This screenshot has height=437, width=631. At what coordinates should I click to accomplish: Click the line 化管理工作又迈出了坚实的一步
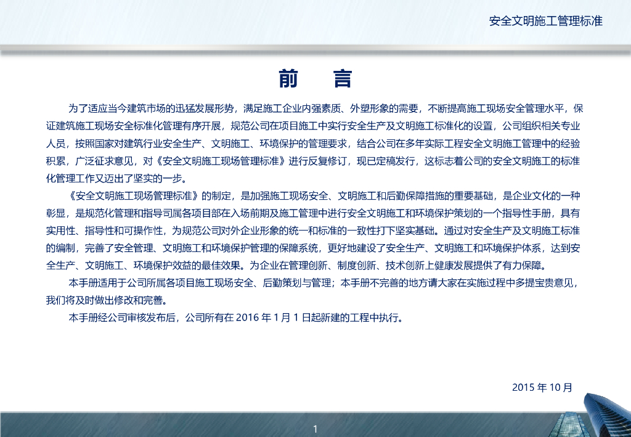click(x=116, y=178)
